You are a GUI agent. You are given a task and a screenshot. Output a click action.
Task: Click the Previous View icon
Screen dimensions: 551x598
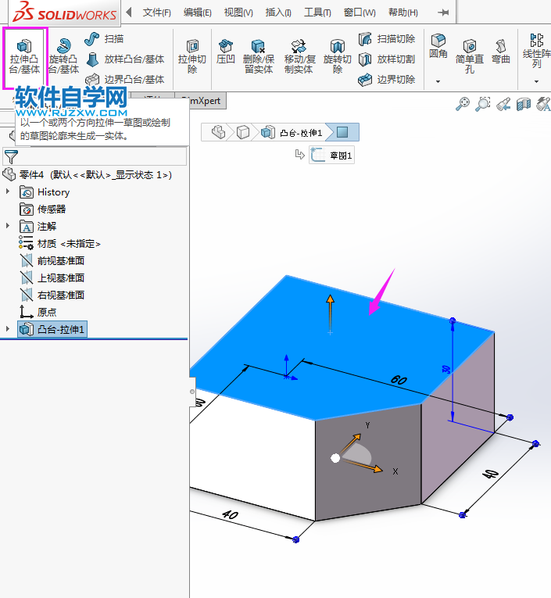(x=503, y=104)
